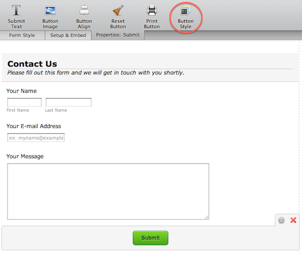
Task: Click the Reset Button broom icon
Action: (118, 11)
